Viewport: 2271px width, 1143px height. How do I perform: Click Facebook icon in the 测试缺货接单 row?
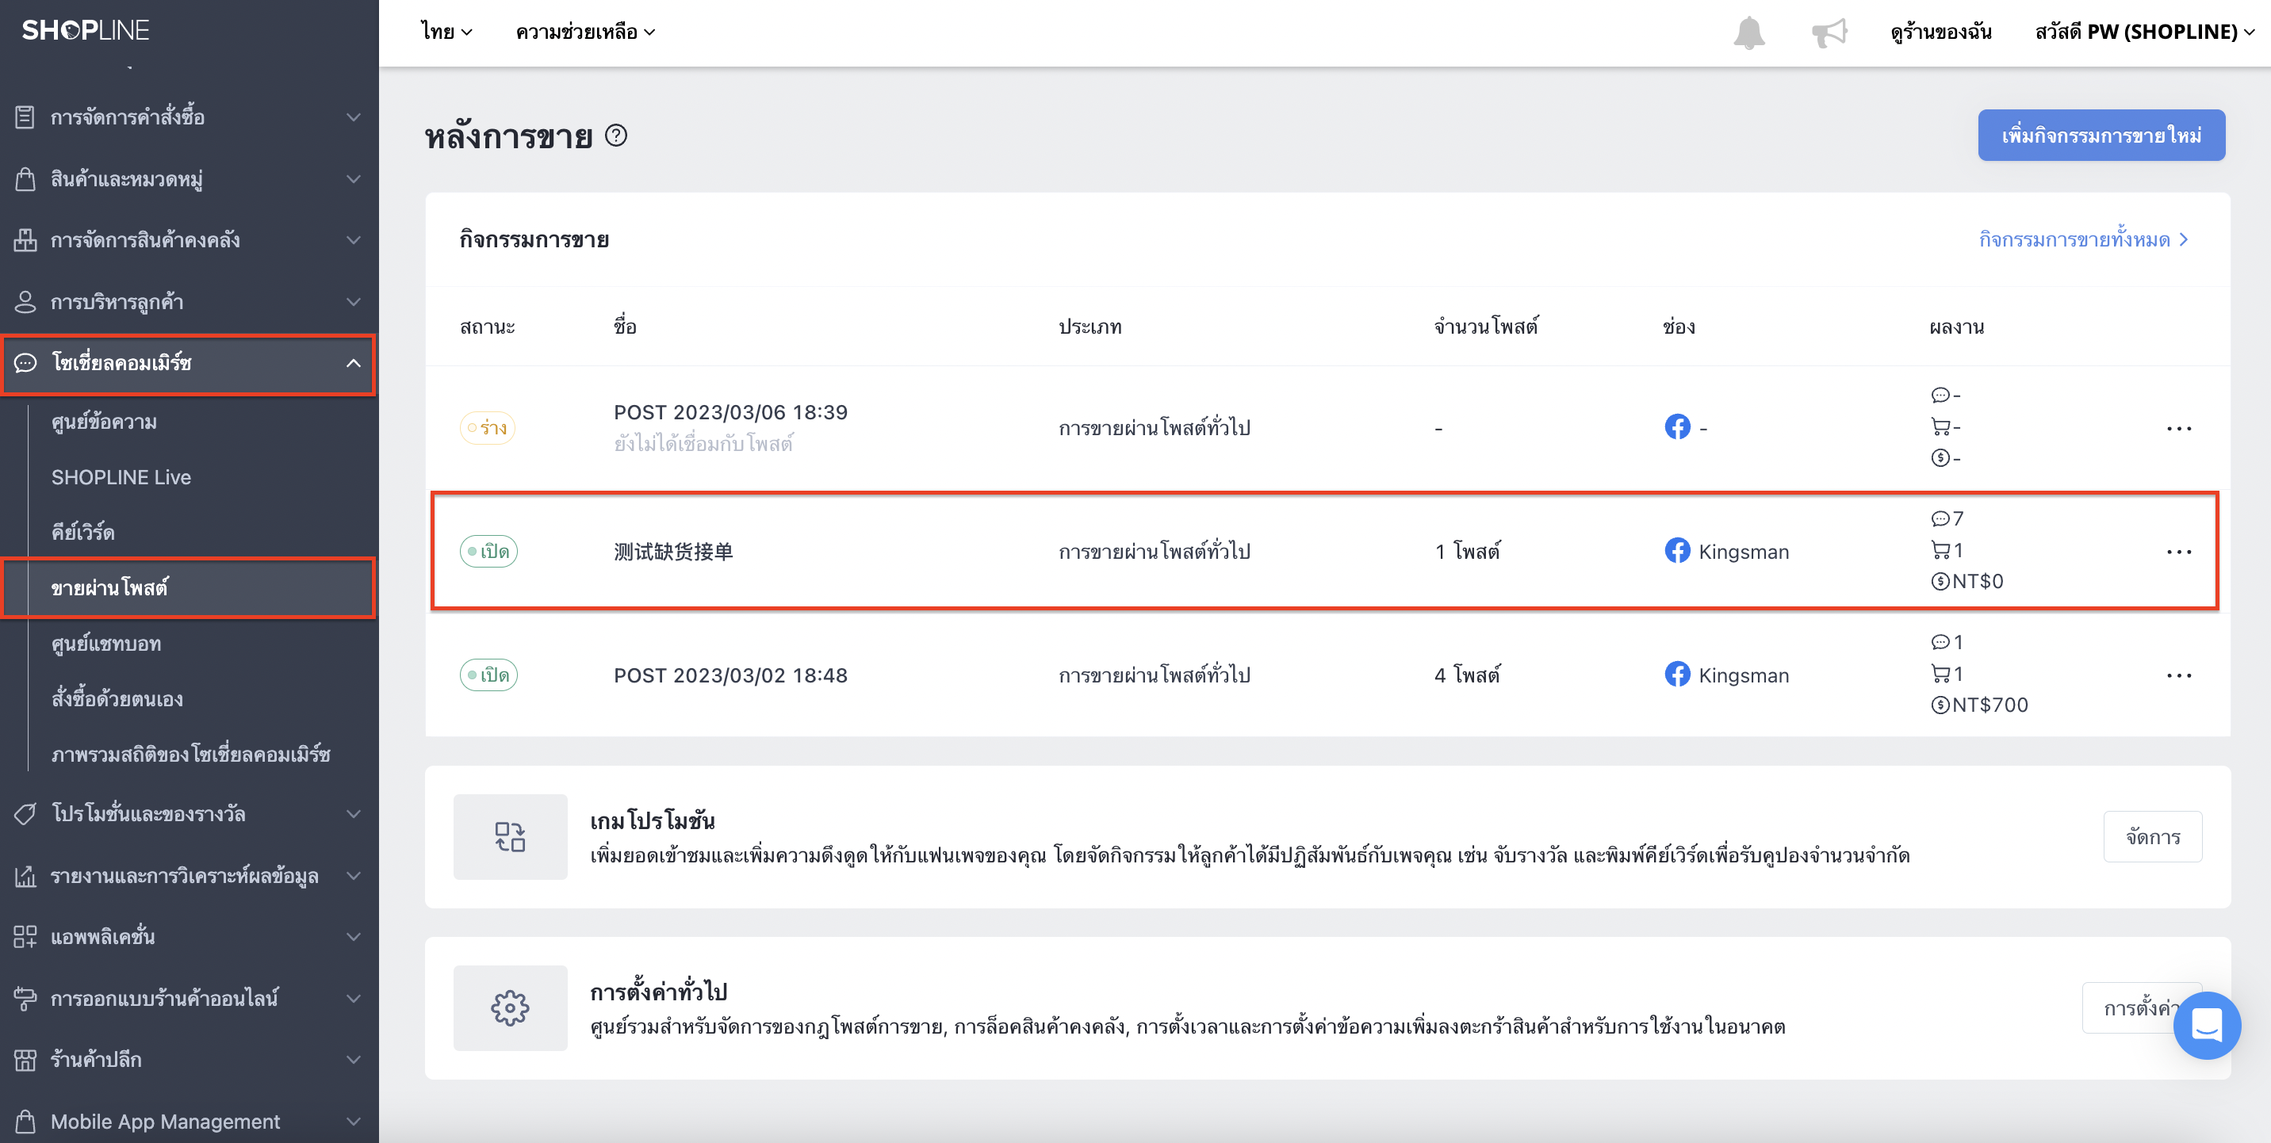pyautogui.click(x=1677, y=551)
